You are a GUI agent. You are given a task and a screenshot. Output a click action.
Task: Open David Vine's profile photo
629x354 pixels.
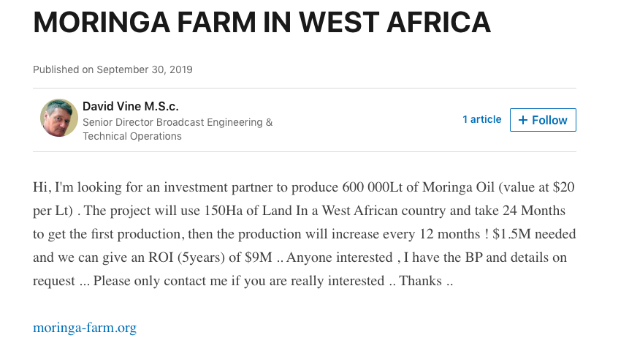pos(59,118)
